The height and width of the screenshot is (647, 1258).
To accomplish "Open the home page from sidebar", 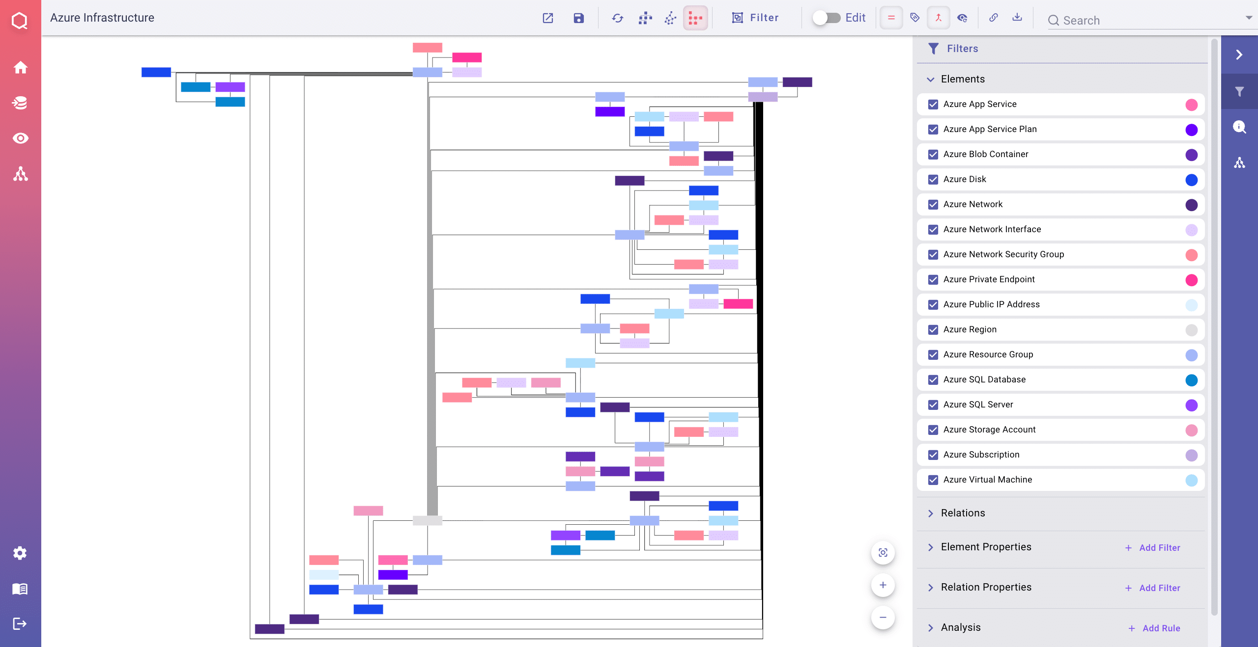I will [20, 67].
